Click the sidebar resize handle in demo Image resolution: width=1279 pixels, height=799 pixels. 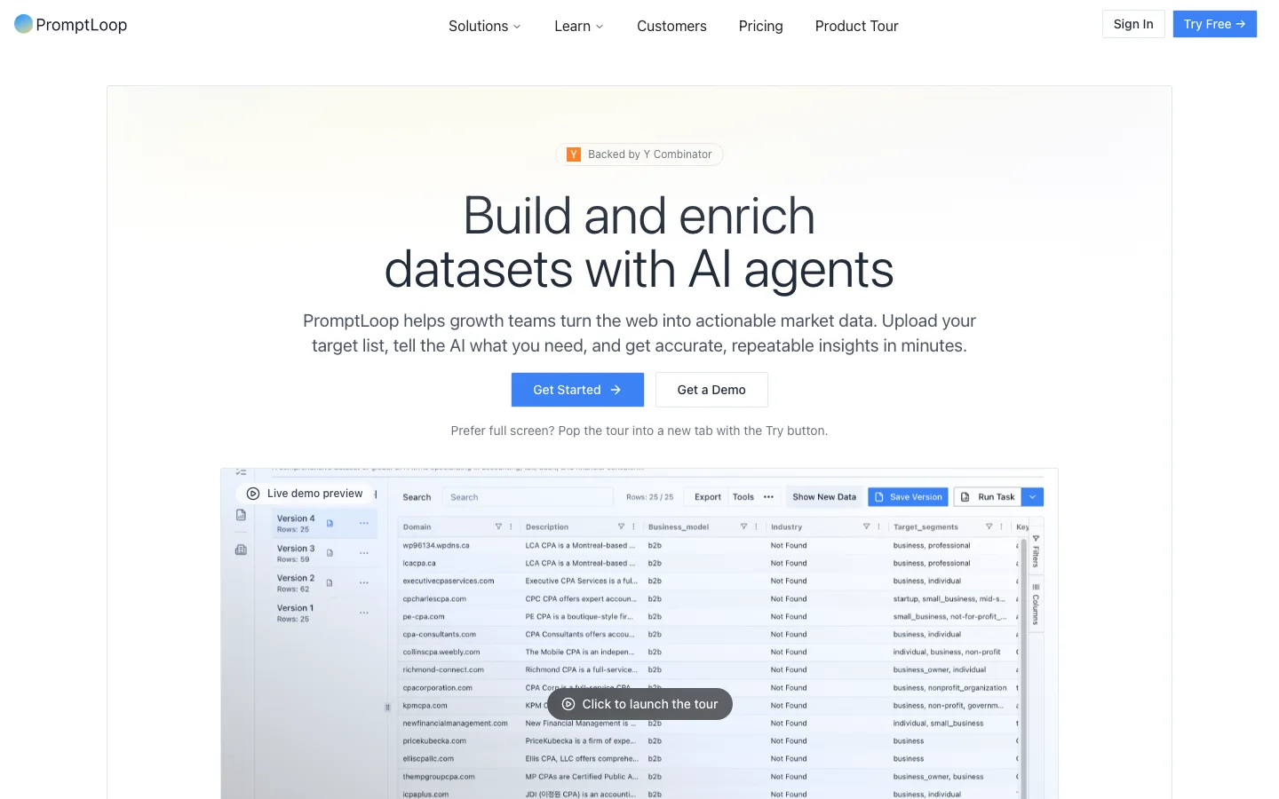point(387,708)
